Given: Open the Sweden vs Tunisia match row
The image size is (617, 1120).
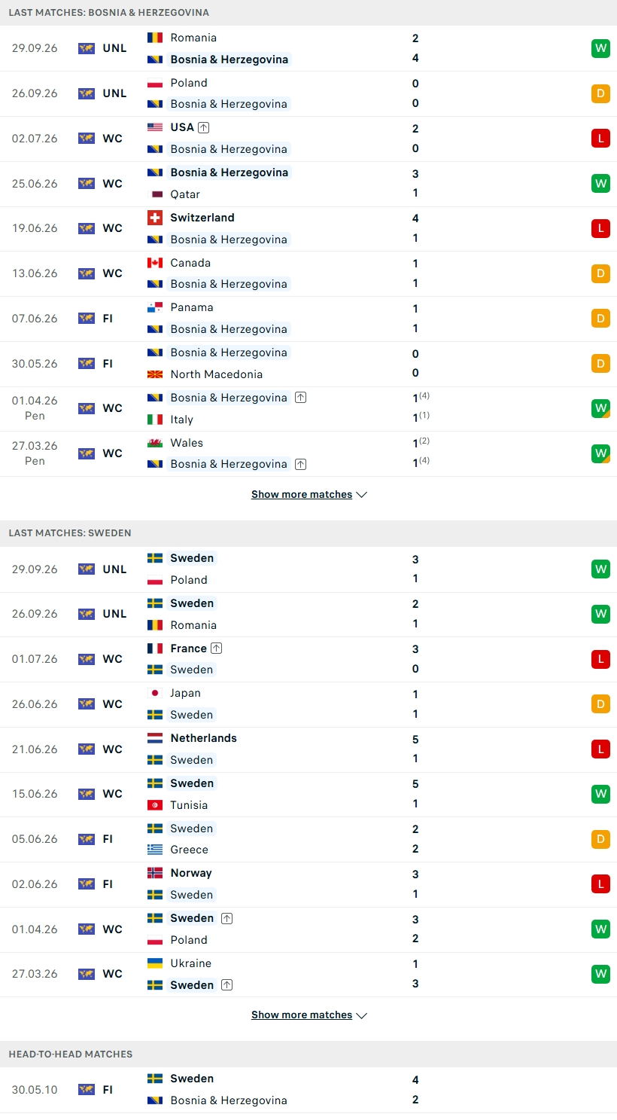Looking at the screenshot, I should [x=308, y=795].
